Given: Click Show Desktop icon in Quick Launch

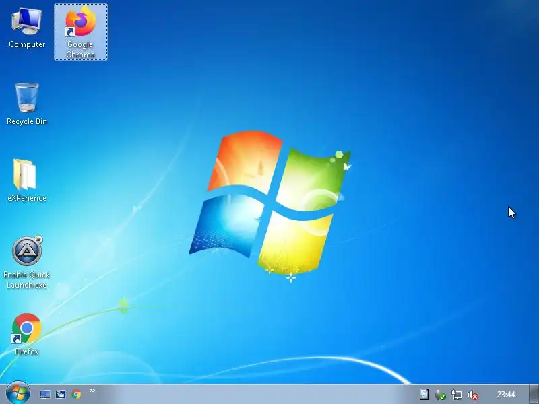Looking at the screenshot, I should (x=44, y=394).
